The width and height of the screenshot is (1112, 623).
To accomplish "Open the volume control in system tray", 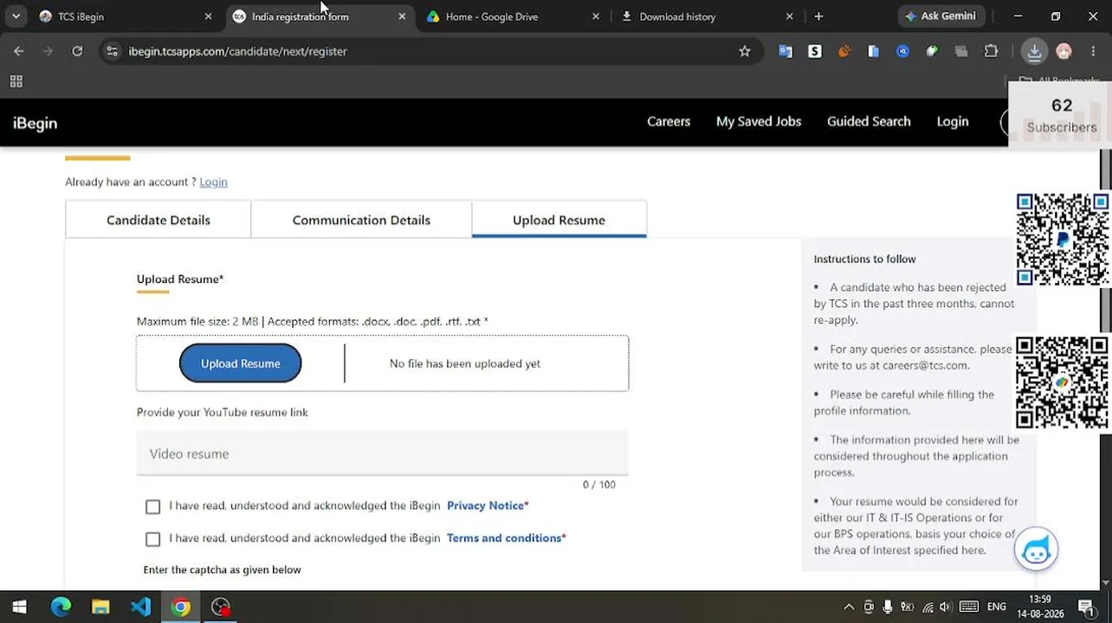I will 945,607.
